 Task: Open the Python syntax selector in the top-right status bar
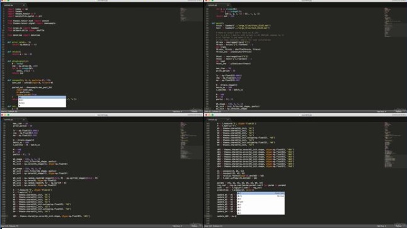click(398, 111)
